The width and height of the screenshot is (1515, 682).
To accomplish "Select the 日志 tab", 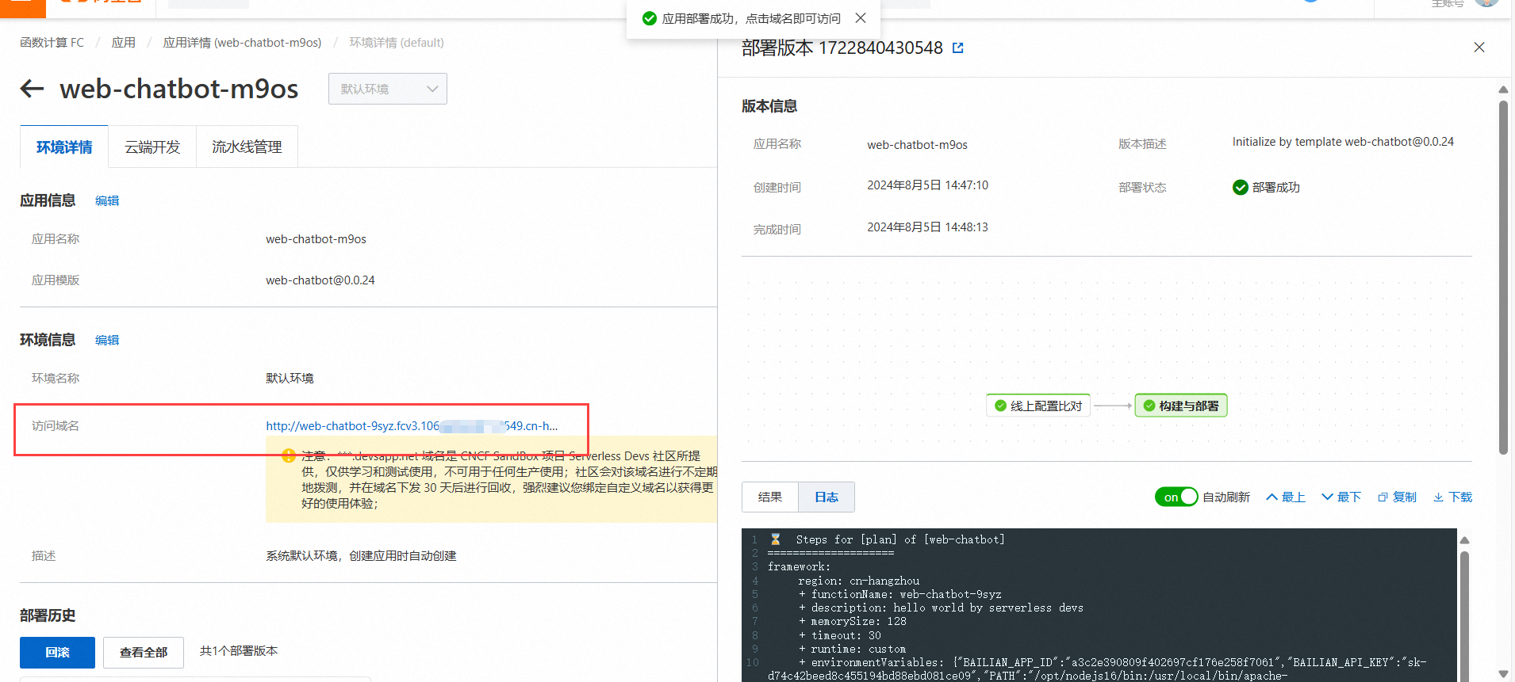I will [x=827, y=497].
